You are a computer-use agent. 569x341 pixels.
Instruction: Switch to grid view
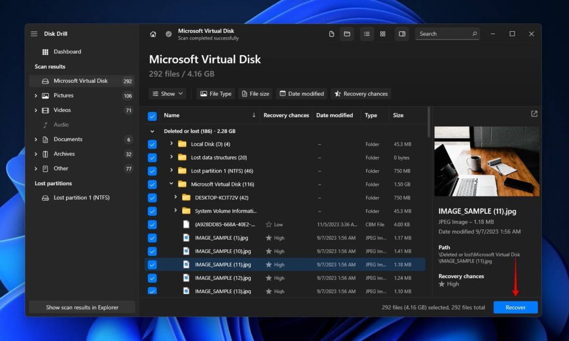(x=382, y=34)
